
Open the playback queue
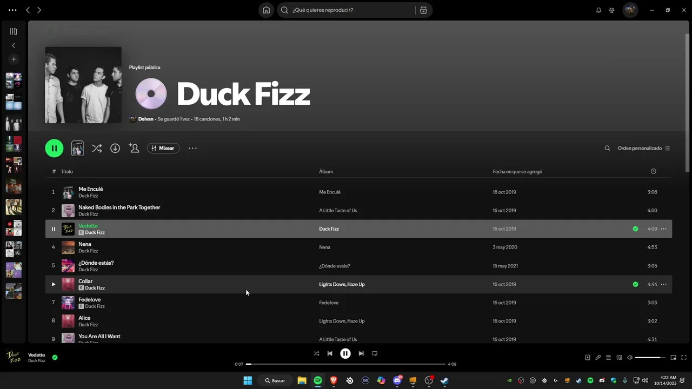608,358
